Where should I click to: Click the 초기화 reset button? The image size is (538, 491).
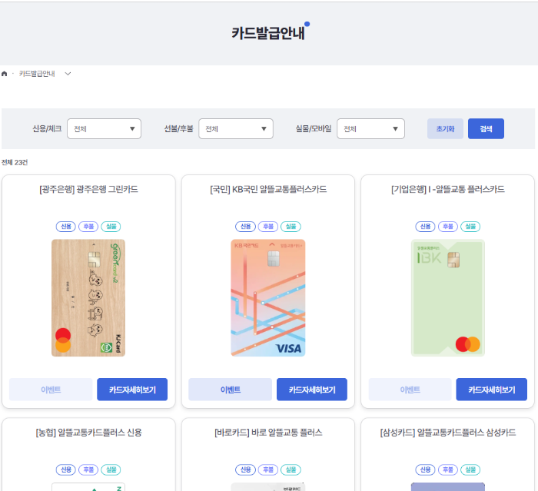(445, 128)
